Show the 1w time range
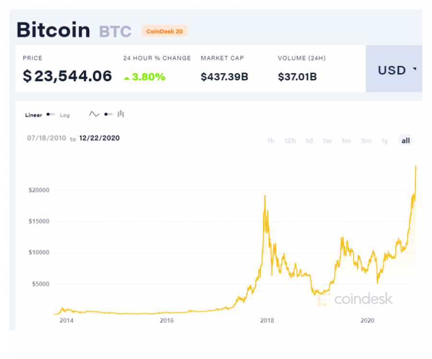The image size is (432, 359). coord(327,141)
